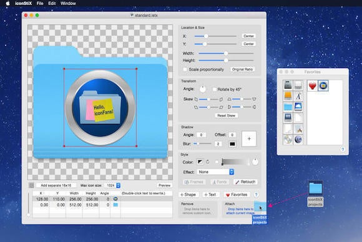Image resolution: width=362 pixels, height=242 pixels.
Task: Click the shadow Angle input field
Action: [201, 135]
